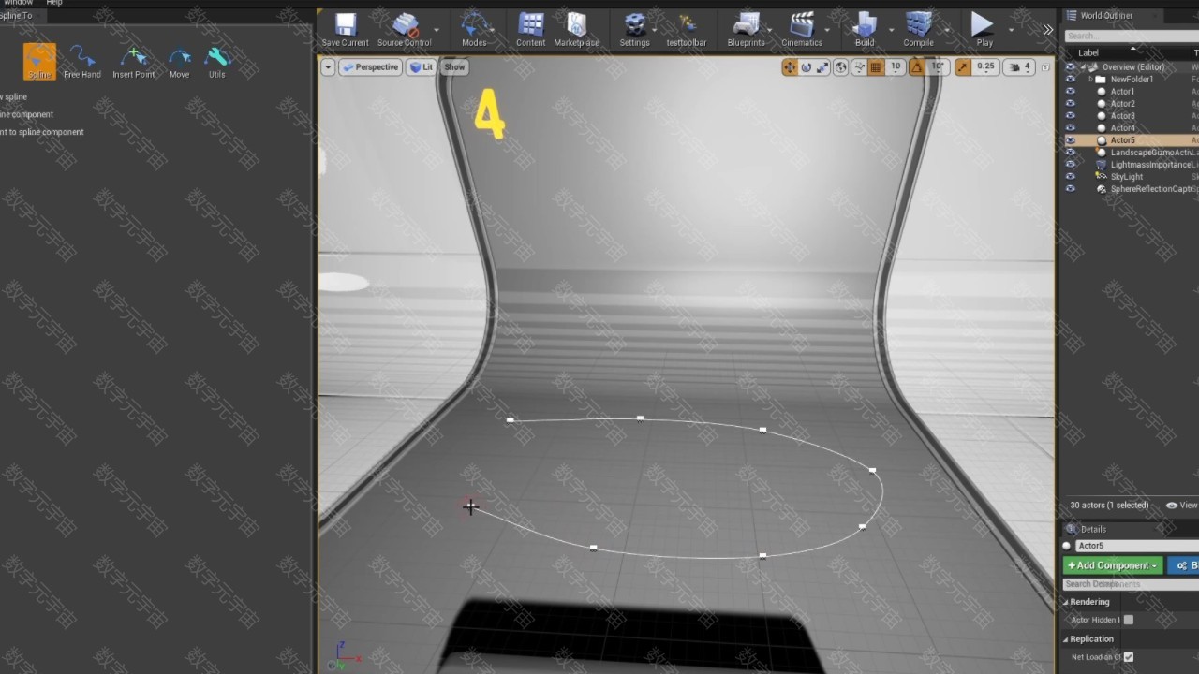
Task: Select the Spline tool icon
Action: click(x=39, y=61)
